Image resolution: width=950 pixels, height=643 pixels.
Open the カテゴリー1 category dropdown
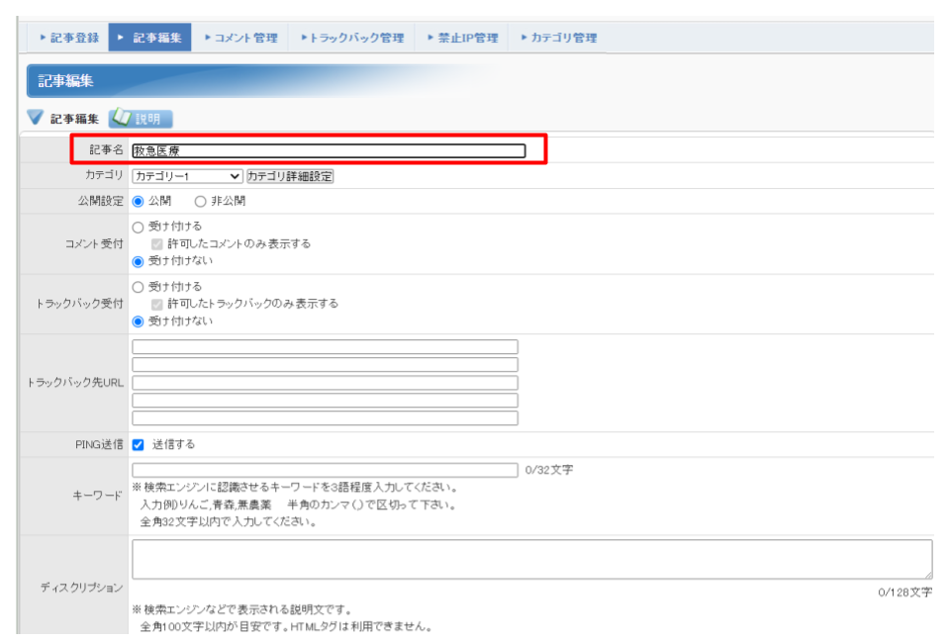[x=187, y=176]
